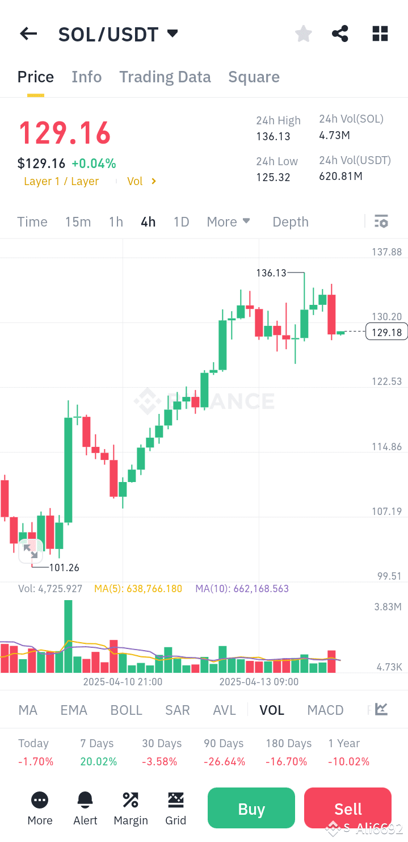Open the Alert bell icon
Screen dimensions: 408x842
pos(85,808)
